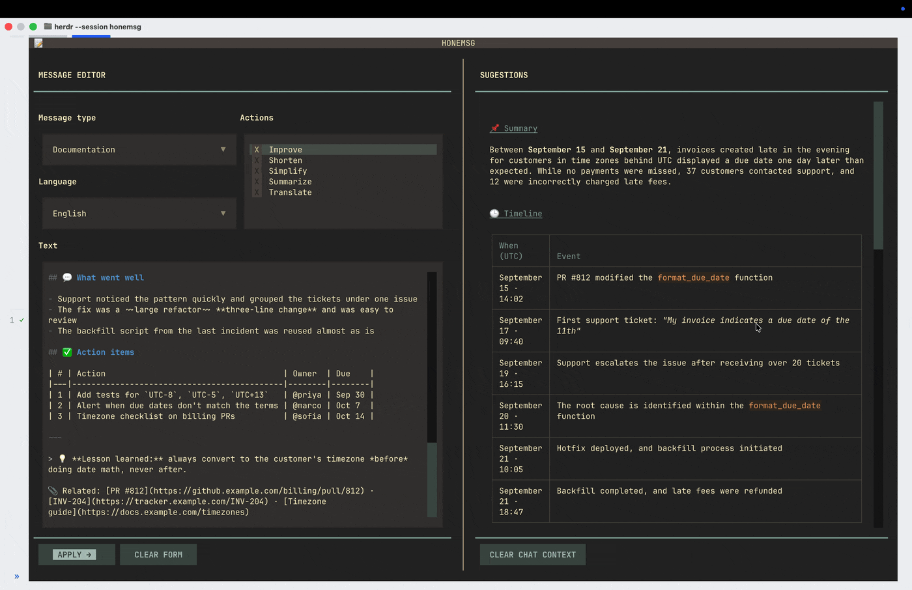Click the notepad icon left of HONEMSG title

pos(38,43)
